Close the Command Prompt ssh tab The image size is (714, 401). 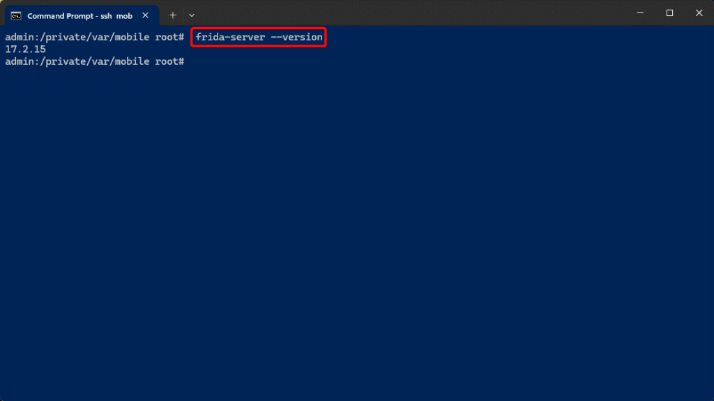145,15
